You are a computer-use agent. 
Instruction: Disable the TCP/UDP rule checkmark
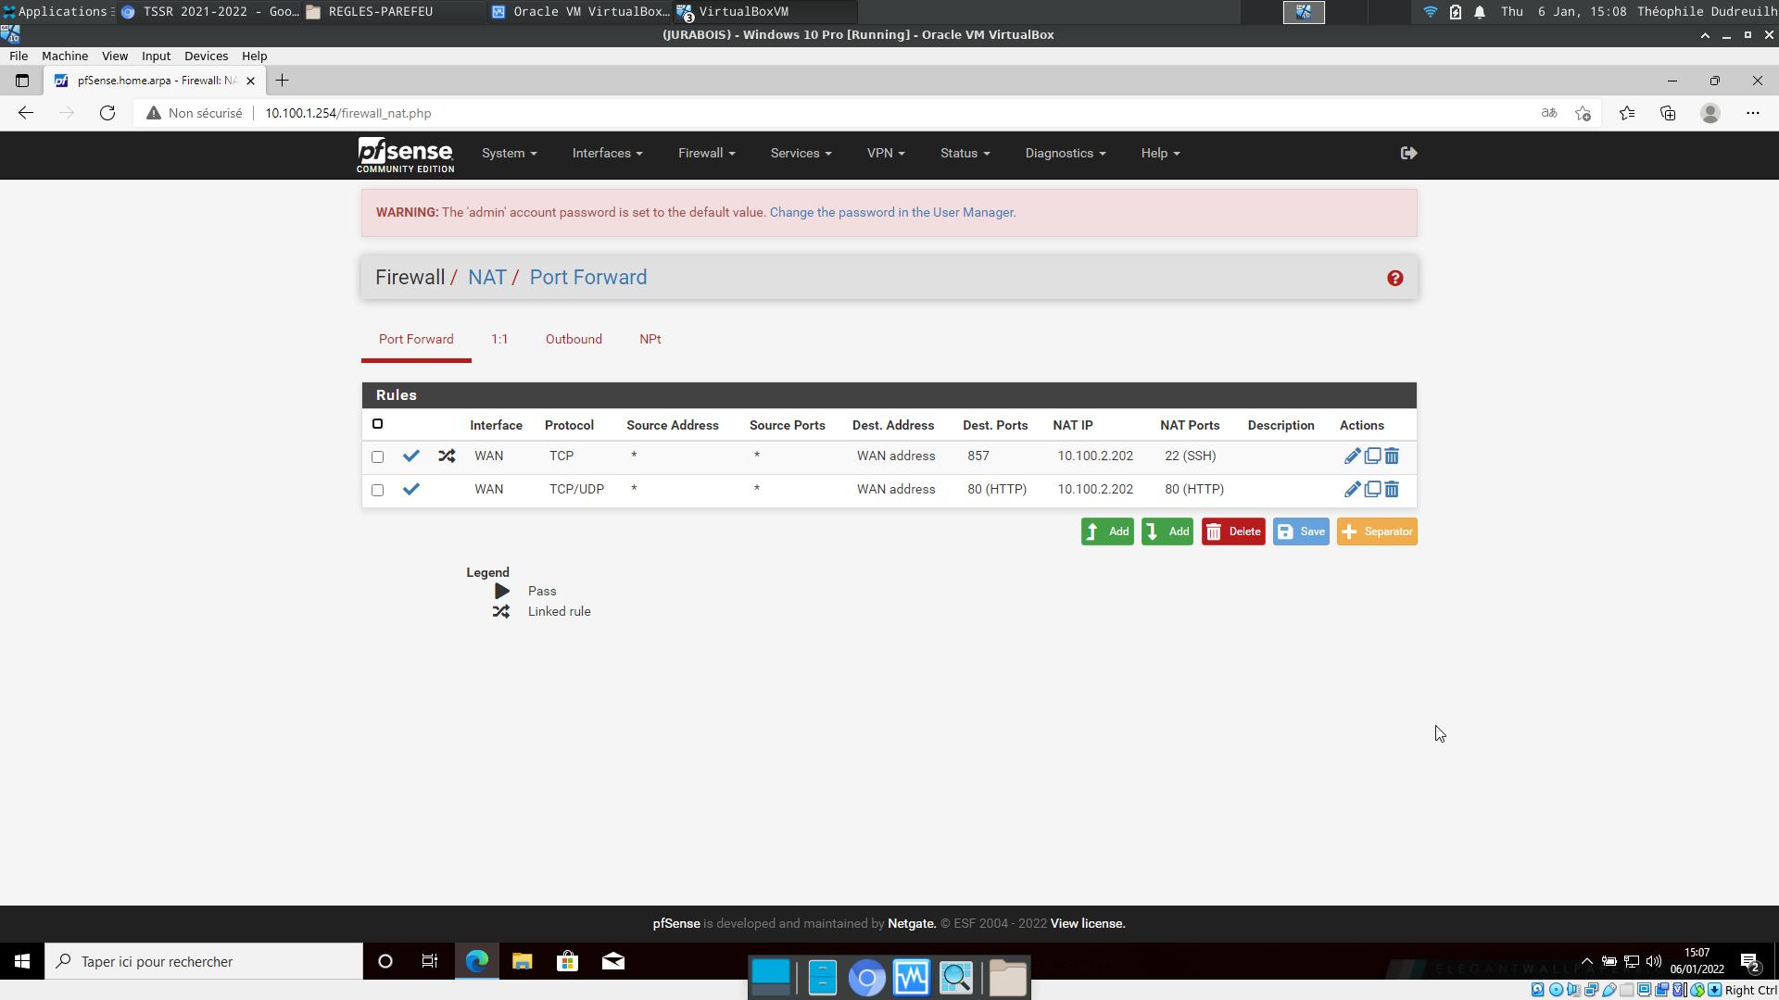click(x=411, y=490)
